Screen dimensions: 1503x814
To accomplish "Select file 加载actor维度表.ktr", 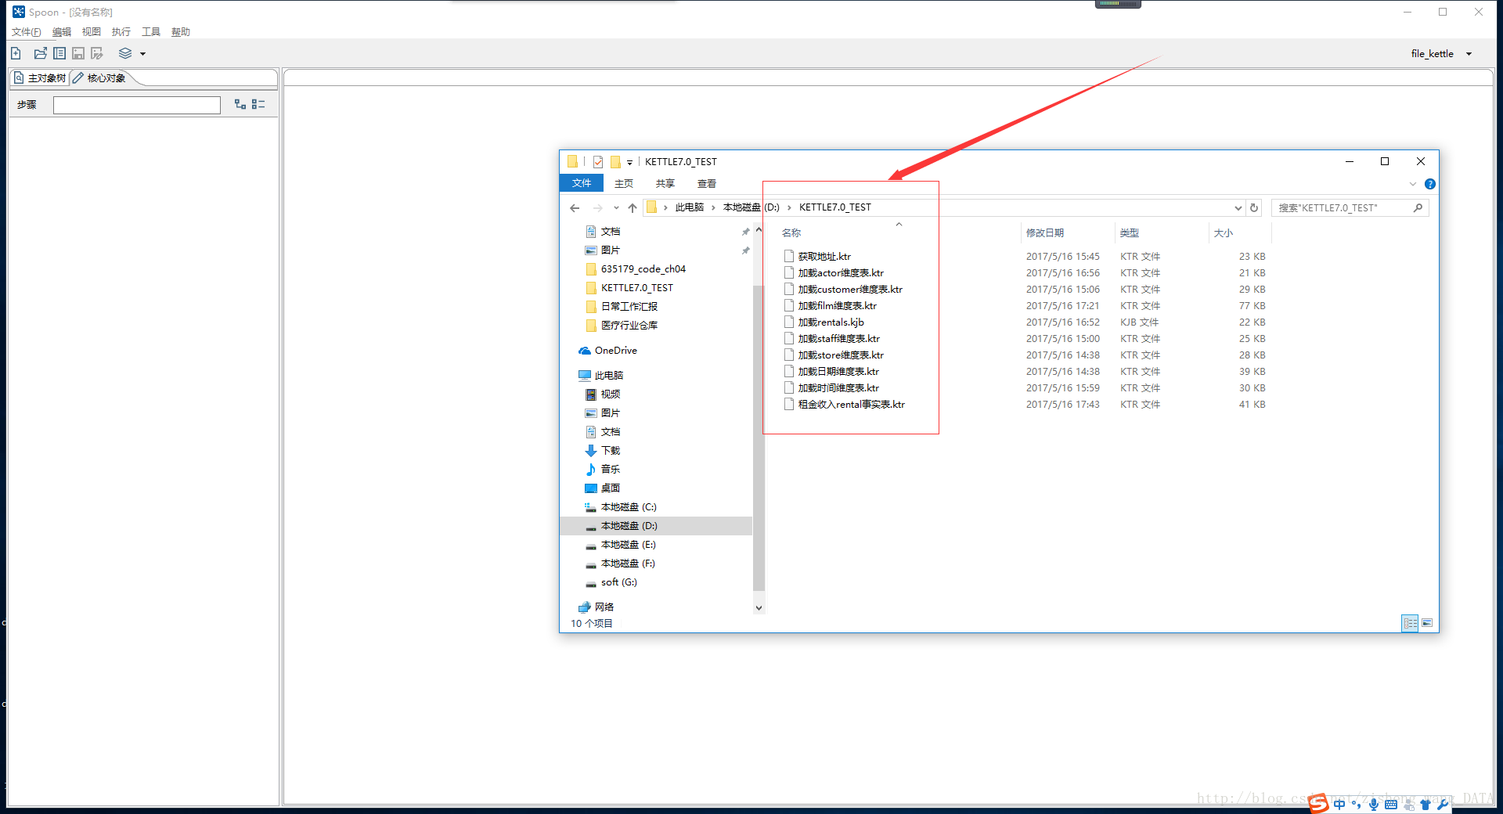I will coord(841,273).
